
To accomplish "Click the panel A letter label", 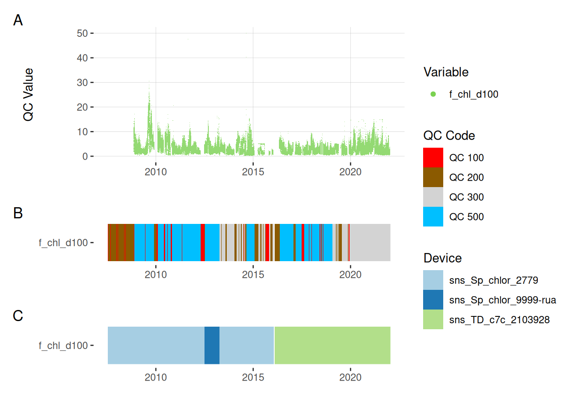I will click(x=18, y=20).
